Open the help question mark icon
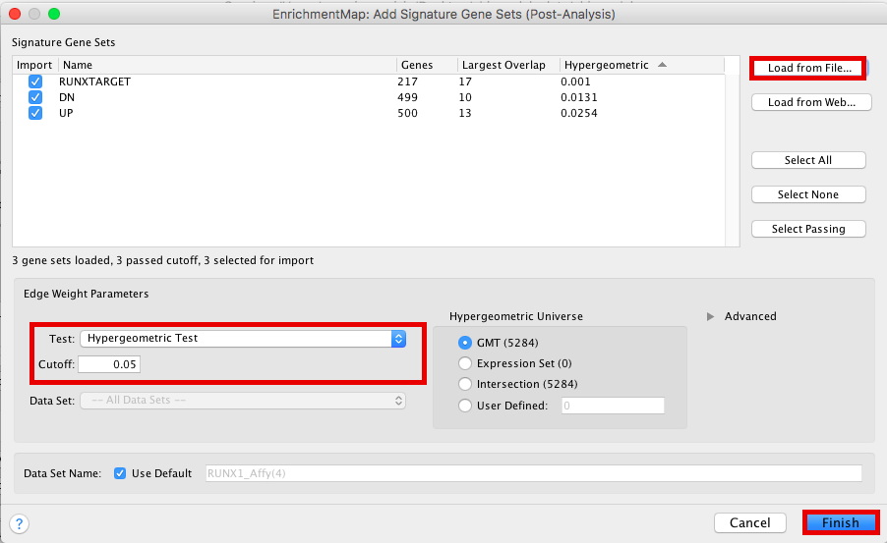The height and width of the screenshot is (543, 887). tap(20, 523)
